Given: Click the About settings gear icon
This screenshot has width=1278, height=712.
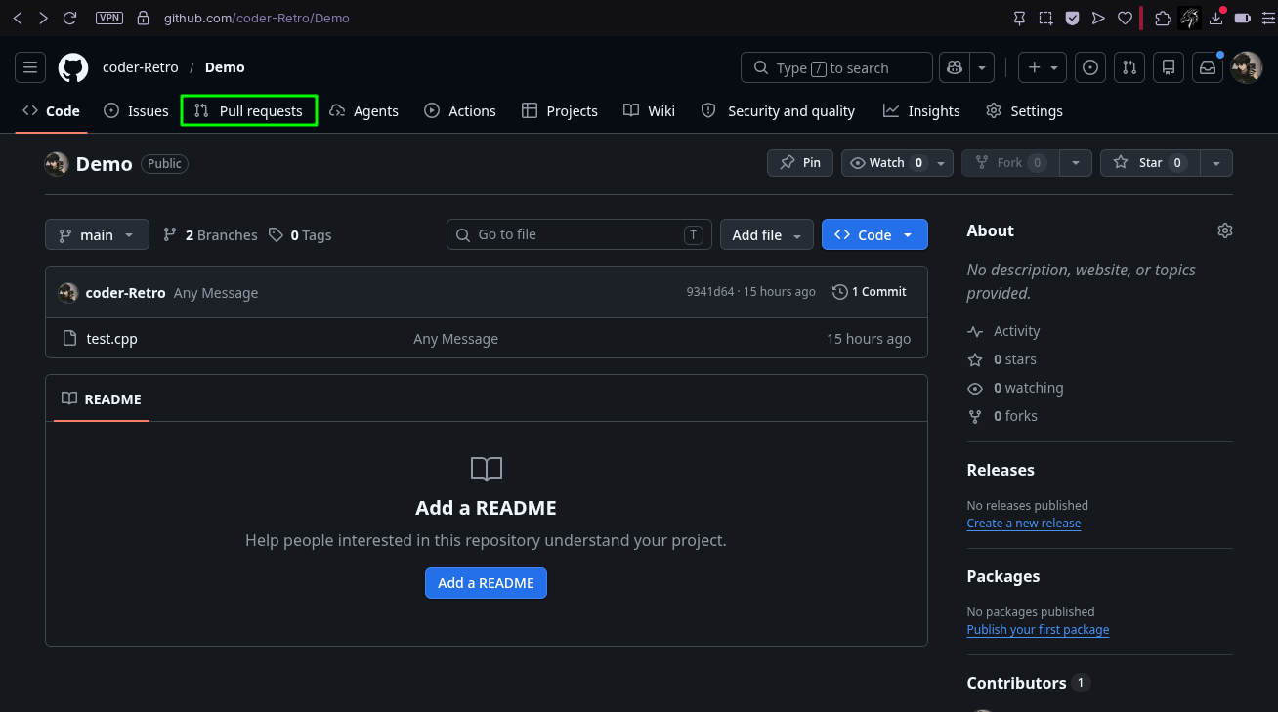Looking at the screenshot, I should coord(1225,230).
